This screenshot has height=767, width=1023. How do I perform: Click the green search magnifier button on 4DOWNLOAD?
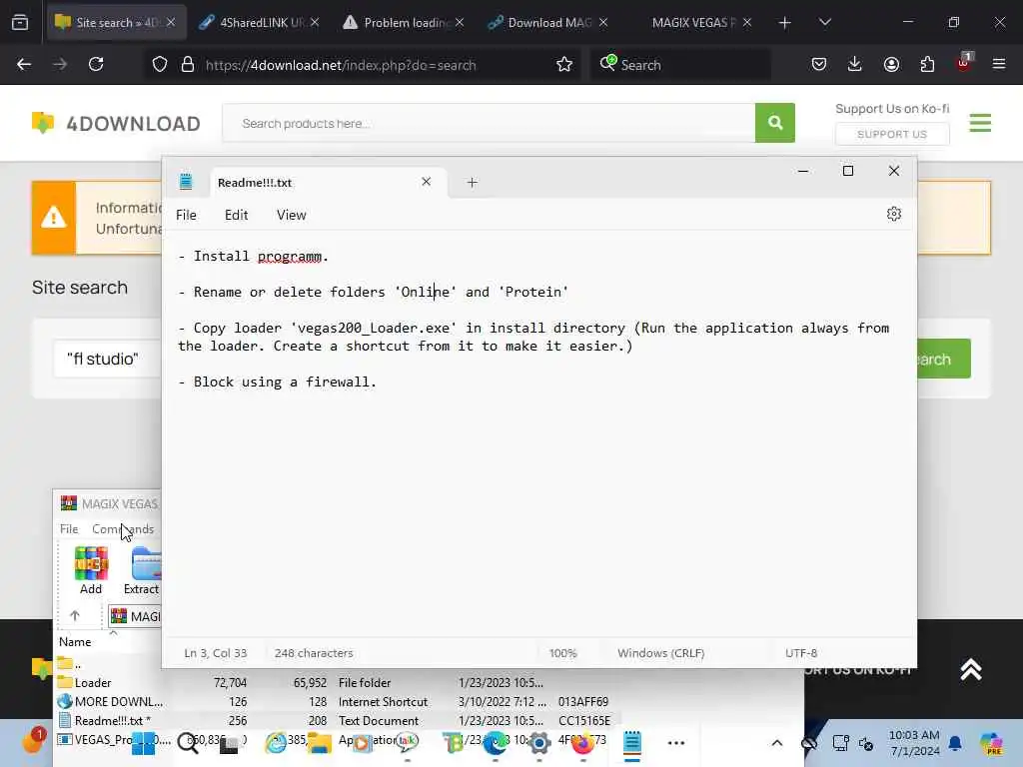(775, 123)
